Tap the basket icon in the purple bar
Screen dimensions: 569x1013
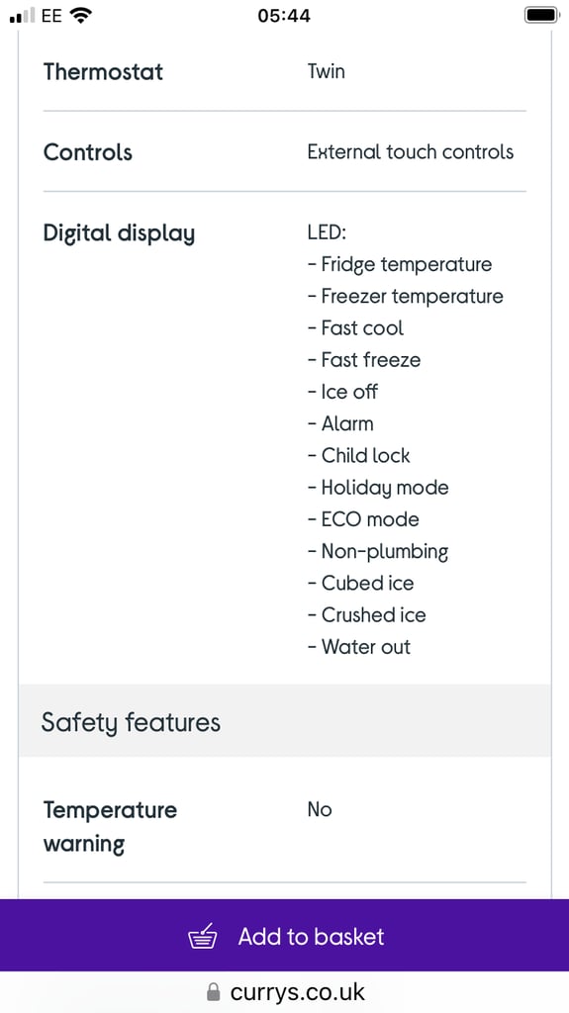click(203, 936)
